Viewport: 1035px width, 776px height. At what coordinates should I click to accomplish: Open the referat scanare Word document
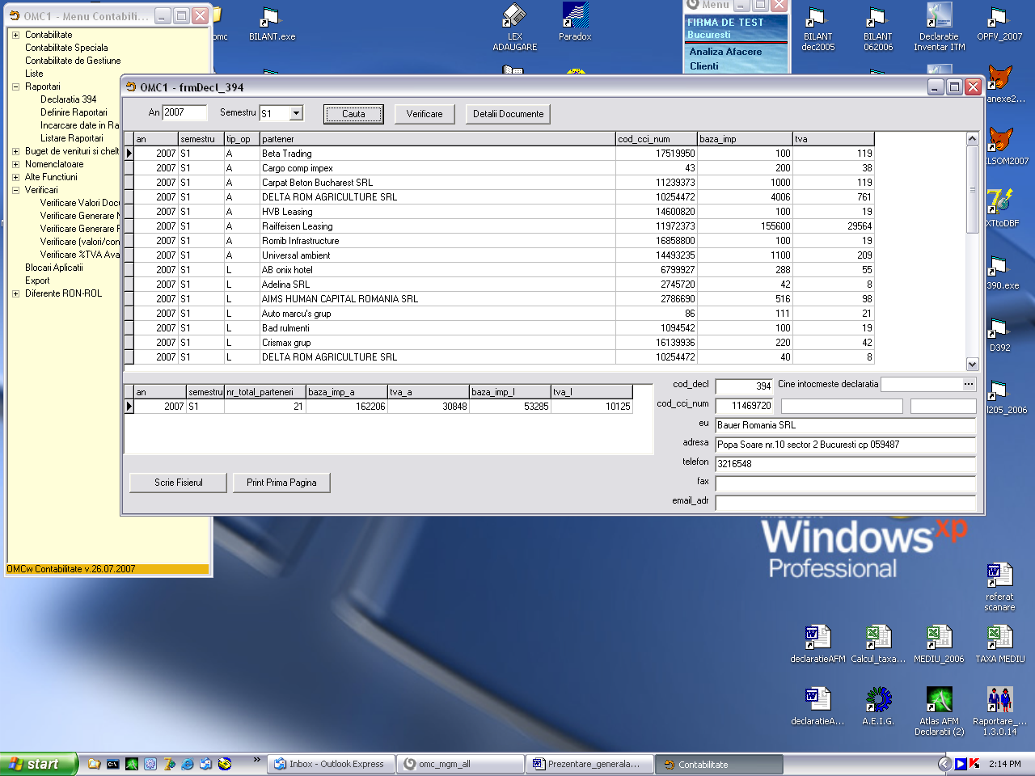(999, 587)
